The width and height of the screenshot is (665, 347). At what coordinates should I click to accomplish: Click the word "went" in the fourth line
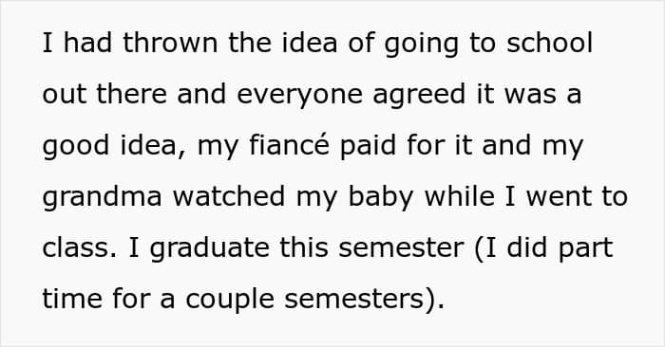pyautogui.click(x=559, y=197)
